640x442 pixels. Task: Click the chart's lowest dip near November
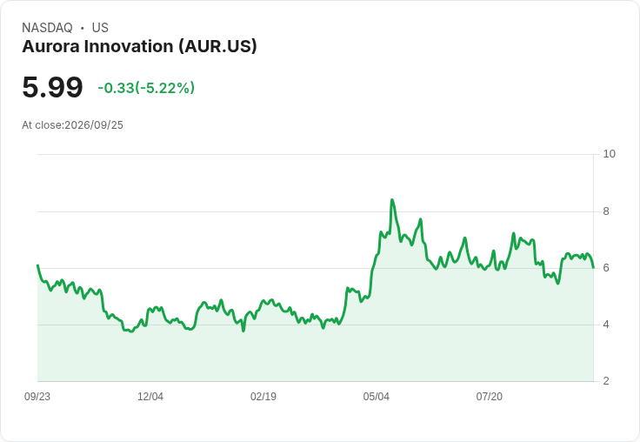pyautogui.click(x=131, y=331)
